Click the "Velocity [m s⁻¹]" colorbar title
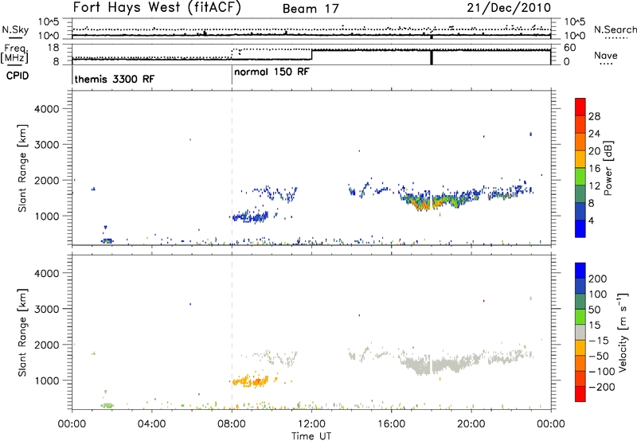 622,332
